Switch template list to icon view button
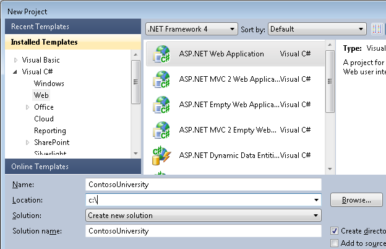386x249 pixels. click(x=377, y=29)
